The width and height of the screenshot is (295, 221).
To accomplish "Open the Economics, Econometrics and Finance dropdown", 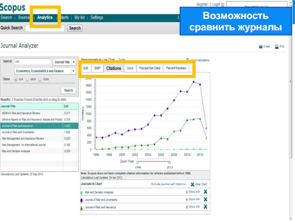I will (x=73, y=71).
